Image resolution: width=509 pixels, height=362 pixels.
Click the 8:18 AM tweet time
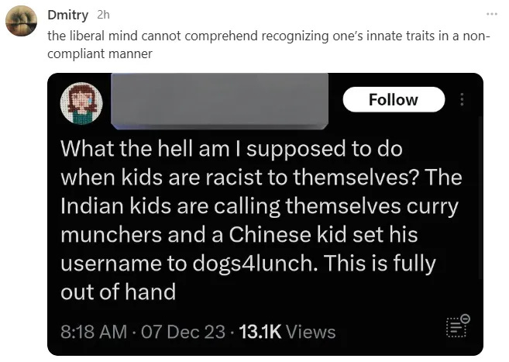(x=94, y=332)
